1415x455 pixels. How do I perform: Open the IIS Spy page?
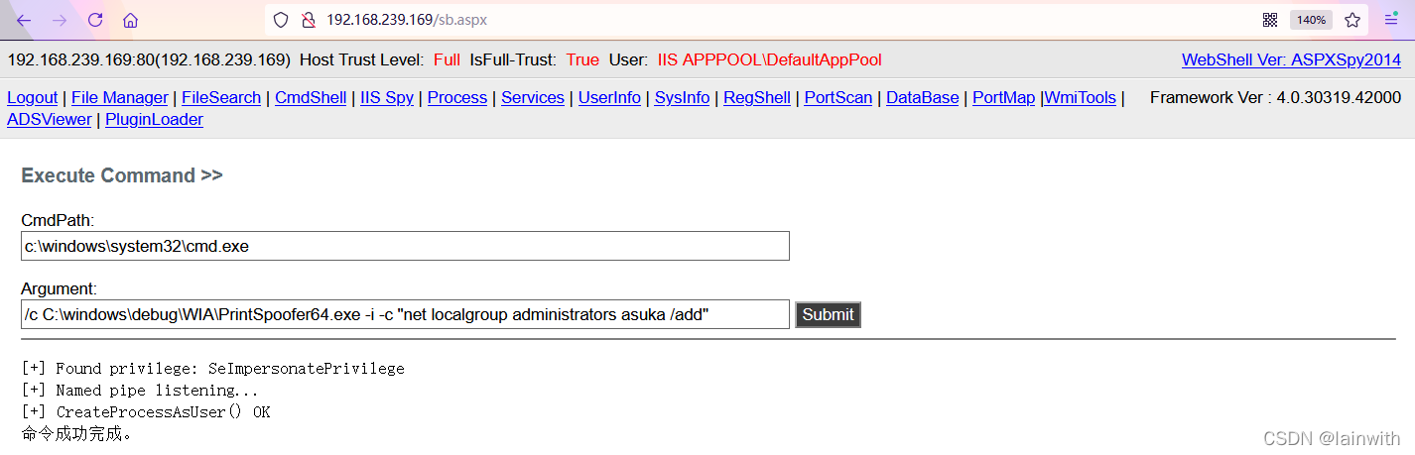coord(387,97)
